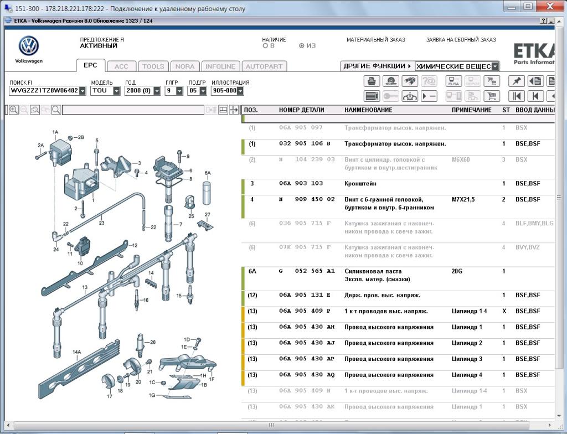Viewport: 567px width, 434px height.
Task: Jump to first illustration with bar-arrow icon
Action: [x=517, y=96]
